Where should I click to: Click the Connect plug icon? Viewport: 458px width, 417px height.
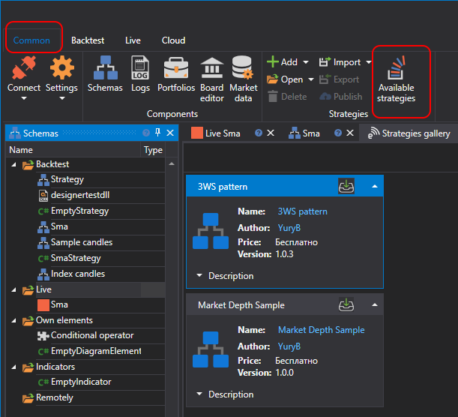coord(24,67)
